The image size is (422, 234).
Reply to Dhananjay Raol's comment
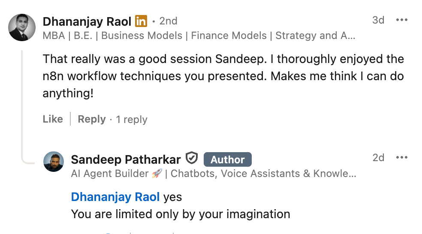(92, 119)
